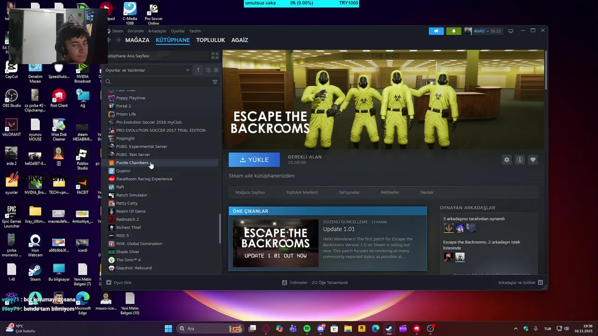
Task: Click the sort ascending arrow in the library
Action: [198, 70]
